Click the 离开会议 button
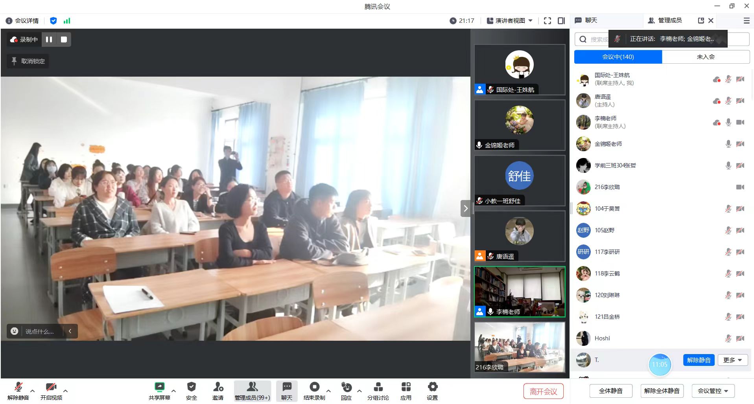The height and width of the screenshot is (404, 754). (543, 391)
